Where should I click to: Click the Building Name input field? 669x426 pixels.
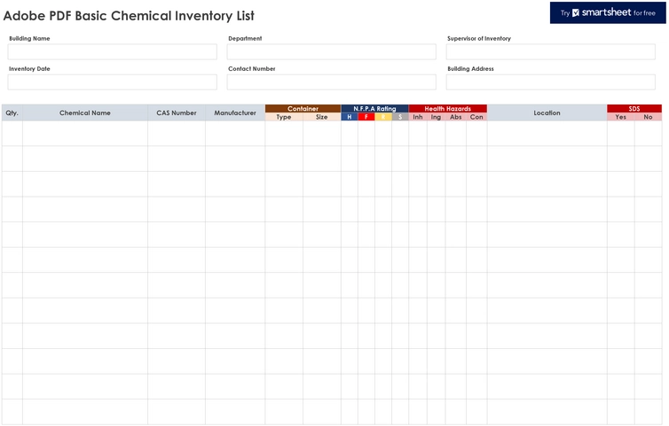[112, 52]
